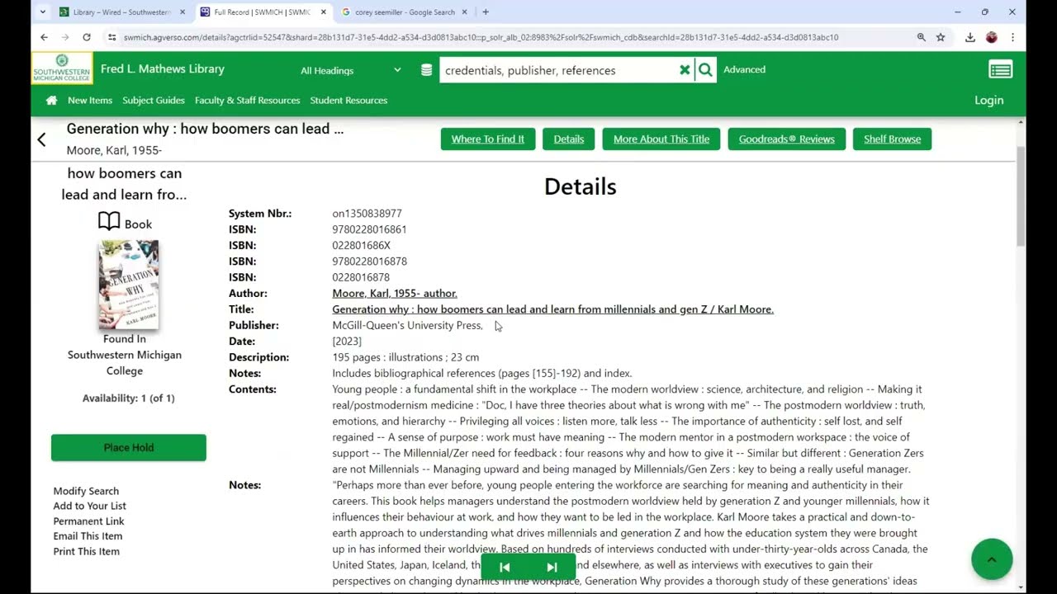The width and height of the screenshot is (1057, 594).
Task: Click the More About This Title button
Action: pos(661,139)
